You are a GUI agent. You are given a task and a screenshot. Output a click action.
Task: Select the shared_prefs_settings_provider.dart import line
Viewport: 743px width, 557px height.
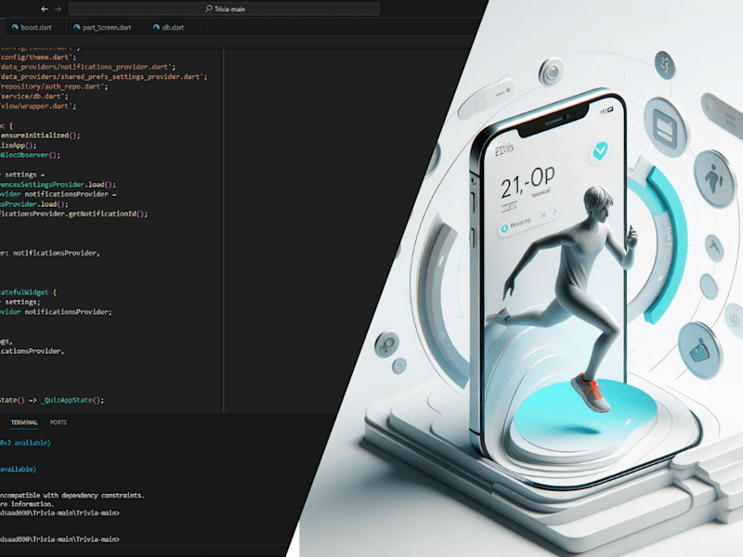click(x=103, y=76)
